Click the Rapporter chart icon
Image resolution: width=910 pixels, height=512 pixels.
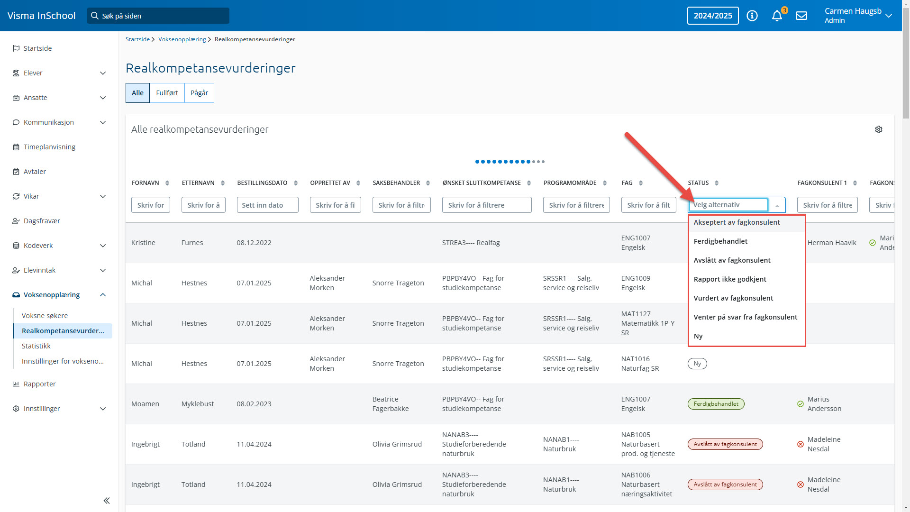tap(16, 384)
